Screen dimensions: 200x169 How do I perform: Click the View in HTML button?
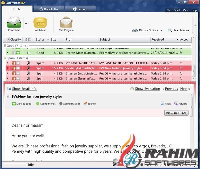[176, 113]
